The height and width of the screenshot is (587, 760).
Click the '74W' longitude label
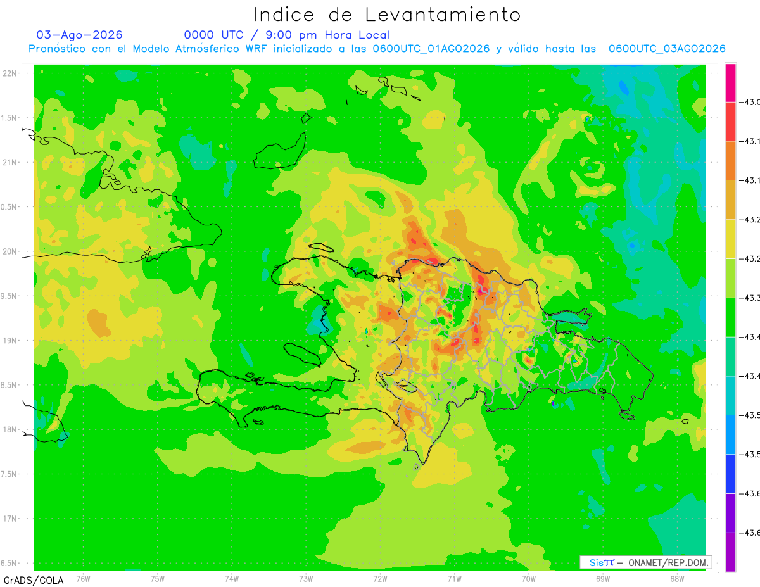click(232, 578)
